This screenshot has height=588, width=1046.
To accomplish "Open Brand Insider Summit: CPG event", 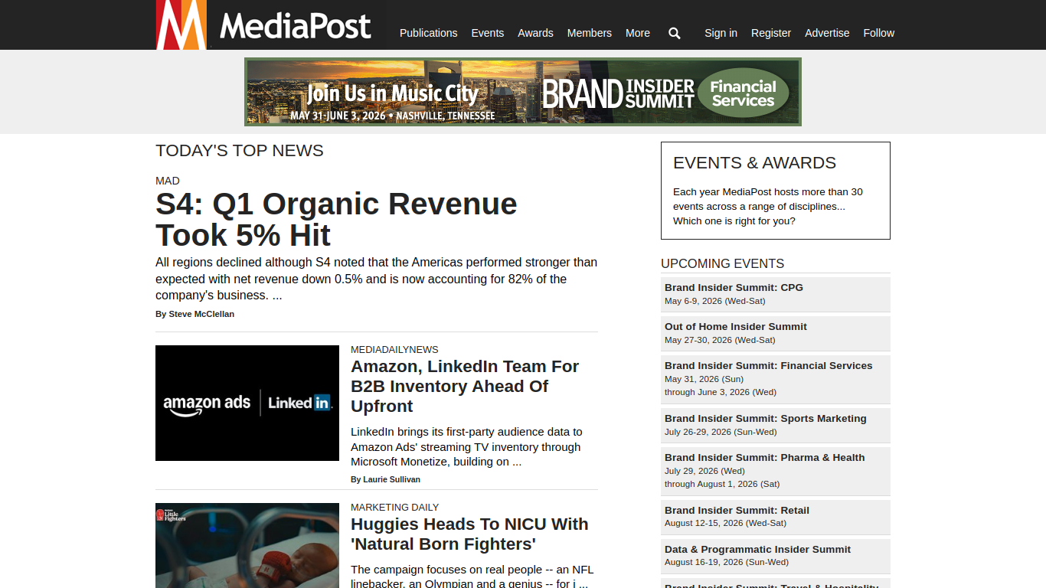I will pos(734,287).
